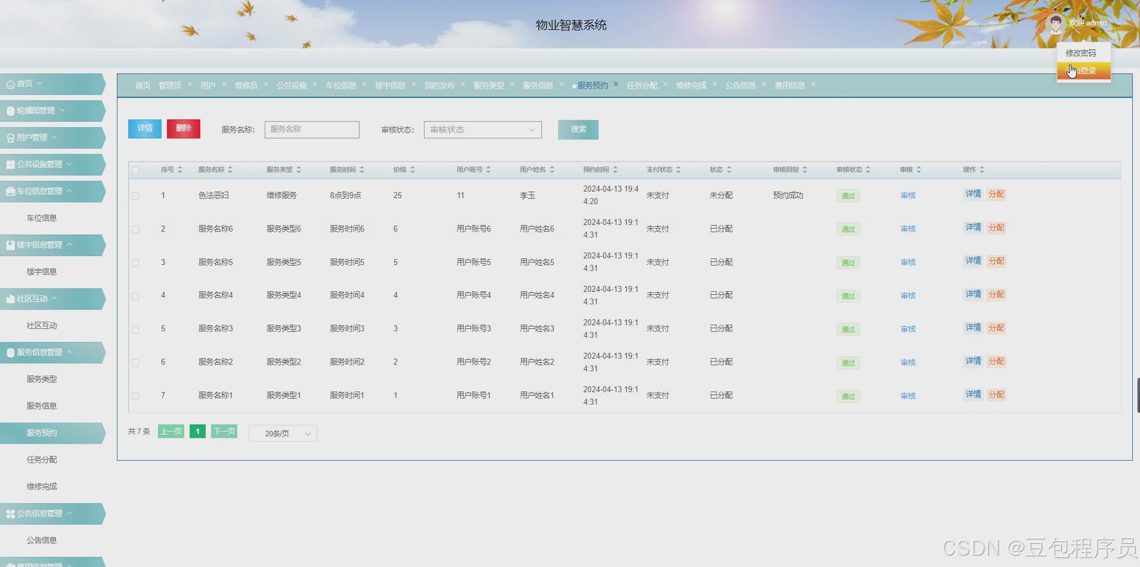Click the 审核 link on the first row

coord(907,195)
